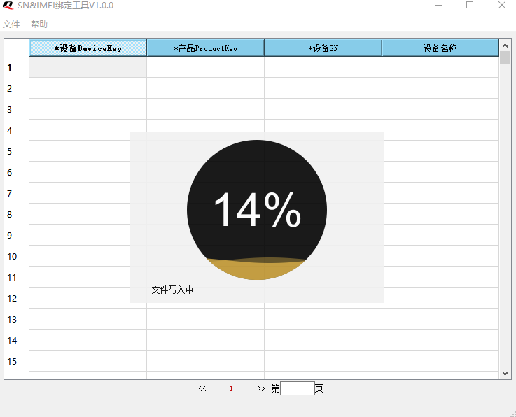Click the *设备DeviceKey column header
This screenshot has height=417, width=516.
tap(88, 48)
